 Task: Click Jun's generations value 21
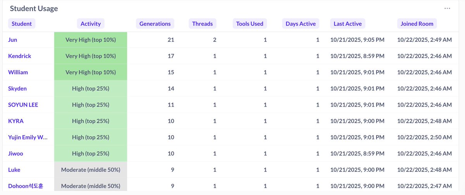(171, 40)
